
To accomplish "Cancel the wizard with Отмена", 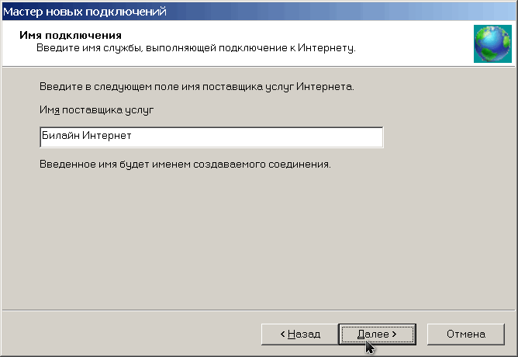I will pos(466,334).
